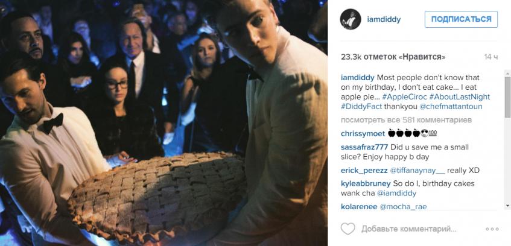The height and width of the screenshot is (246, 511).
Task: Click the comments scrollbar down arrow
Action: click(x=507, y=206)
